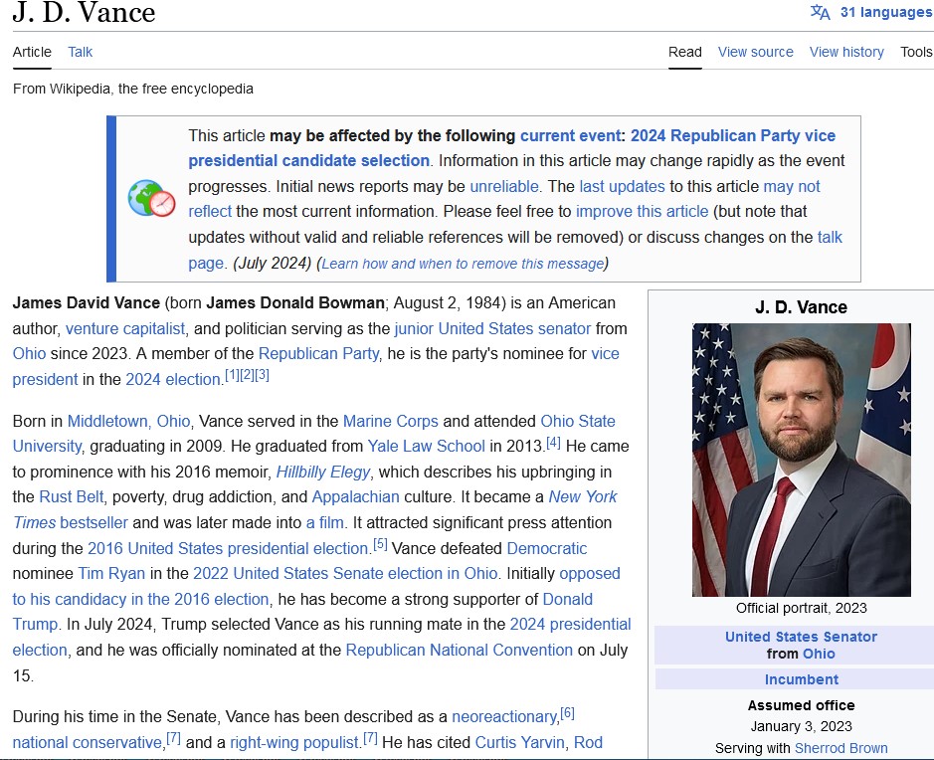Click 'From Wikipedia, the free encyclopedia' tagline

133,89
